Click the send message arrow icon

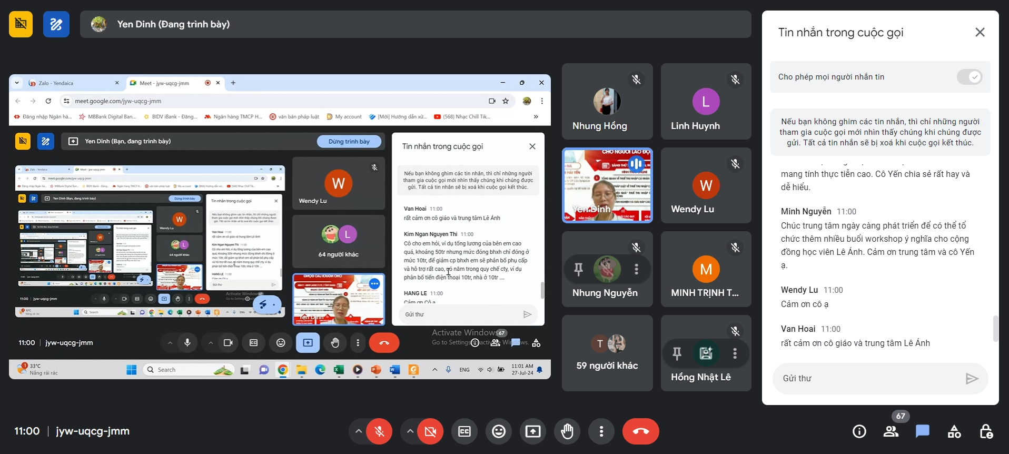[972, 378]
